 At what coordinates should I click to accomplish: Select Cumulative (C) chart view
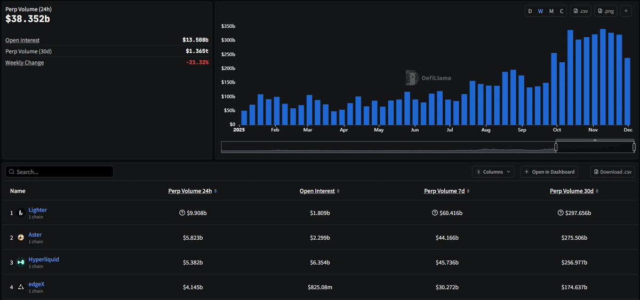[562, 11]
